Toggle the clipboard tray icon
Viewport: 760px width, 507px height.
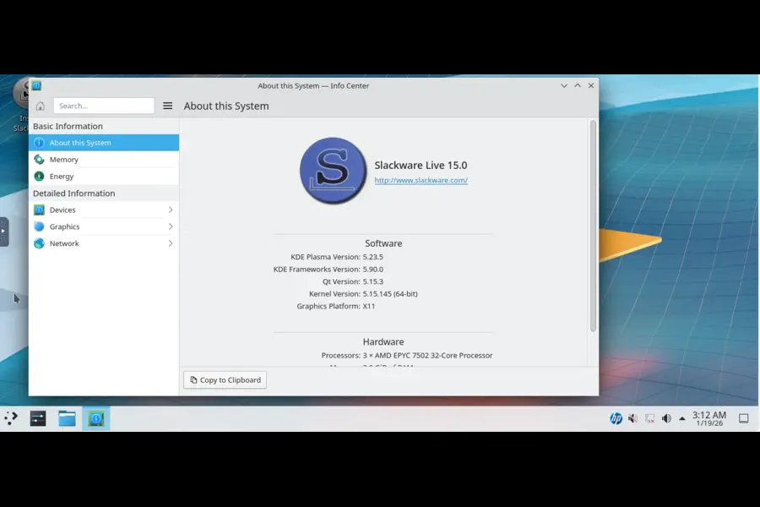coord(649,417)
